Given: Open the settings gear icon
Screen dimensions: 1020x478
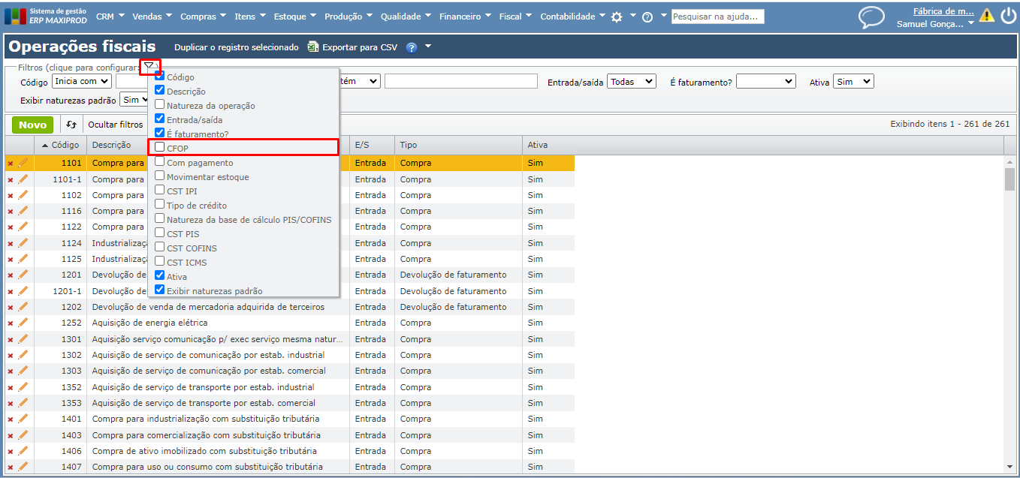Looking at the screenshot, I should (617, 17).
